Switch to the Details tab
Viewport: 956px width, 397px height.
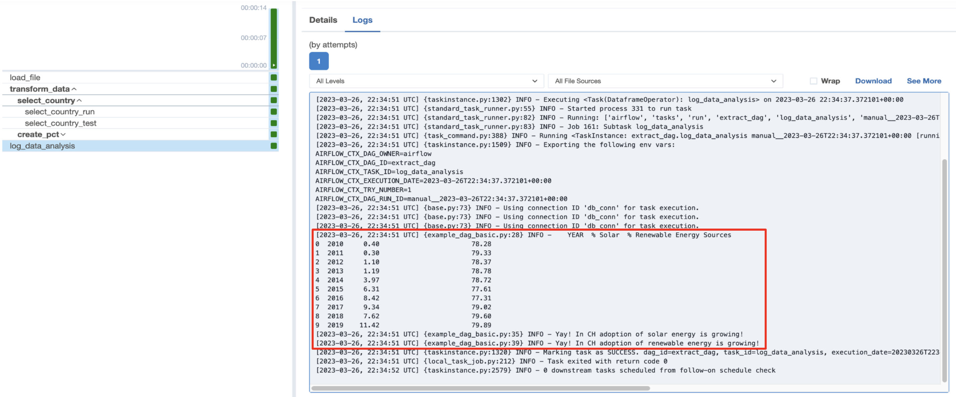pos(323,20)
